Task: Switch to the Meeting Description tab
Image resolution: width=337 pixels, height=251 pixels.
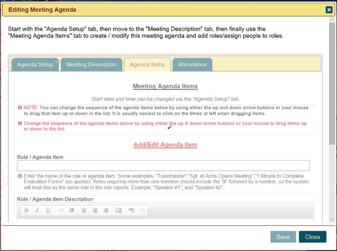Action: point(91,65)
